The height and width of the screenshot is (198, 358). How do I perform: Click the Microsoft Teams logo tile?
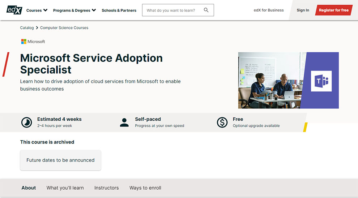[321, 81]
